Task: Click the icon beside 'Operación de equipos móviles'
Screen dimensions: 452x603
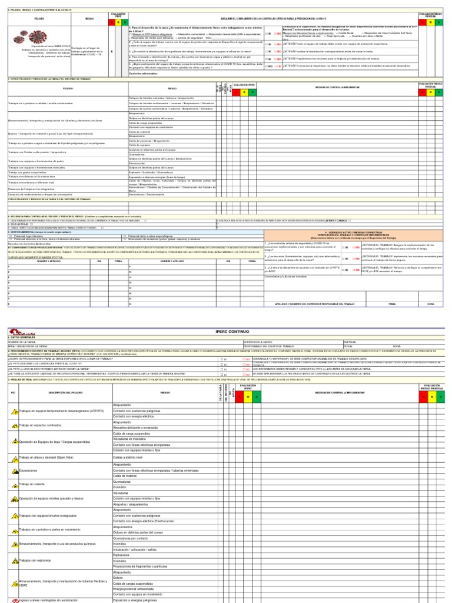Action: click(x=15, y=499)
